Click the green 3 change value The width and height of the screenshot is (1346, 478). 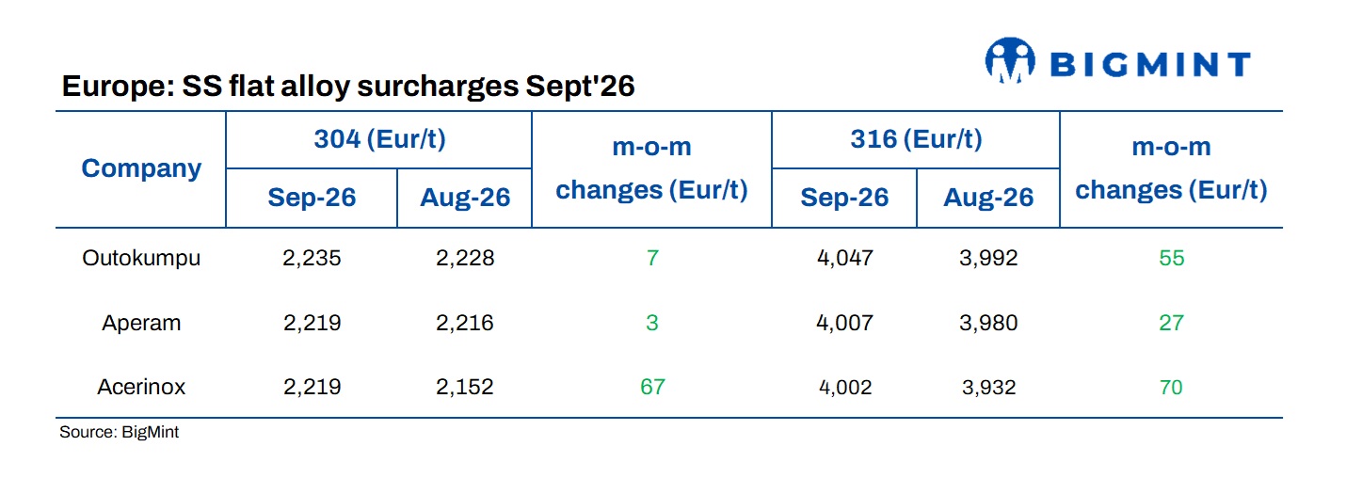tap(652, 323)
